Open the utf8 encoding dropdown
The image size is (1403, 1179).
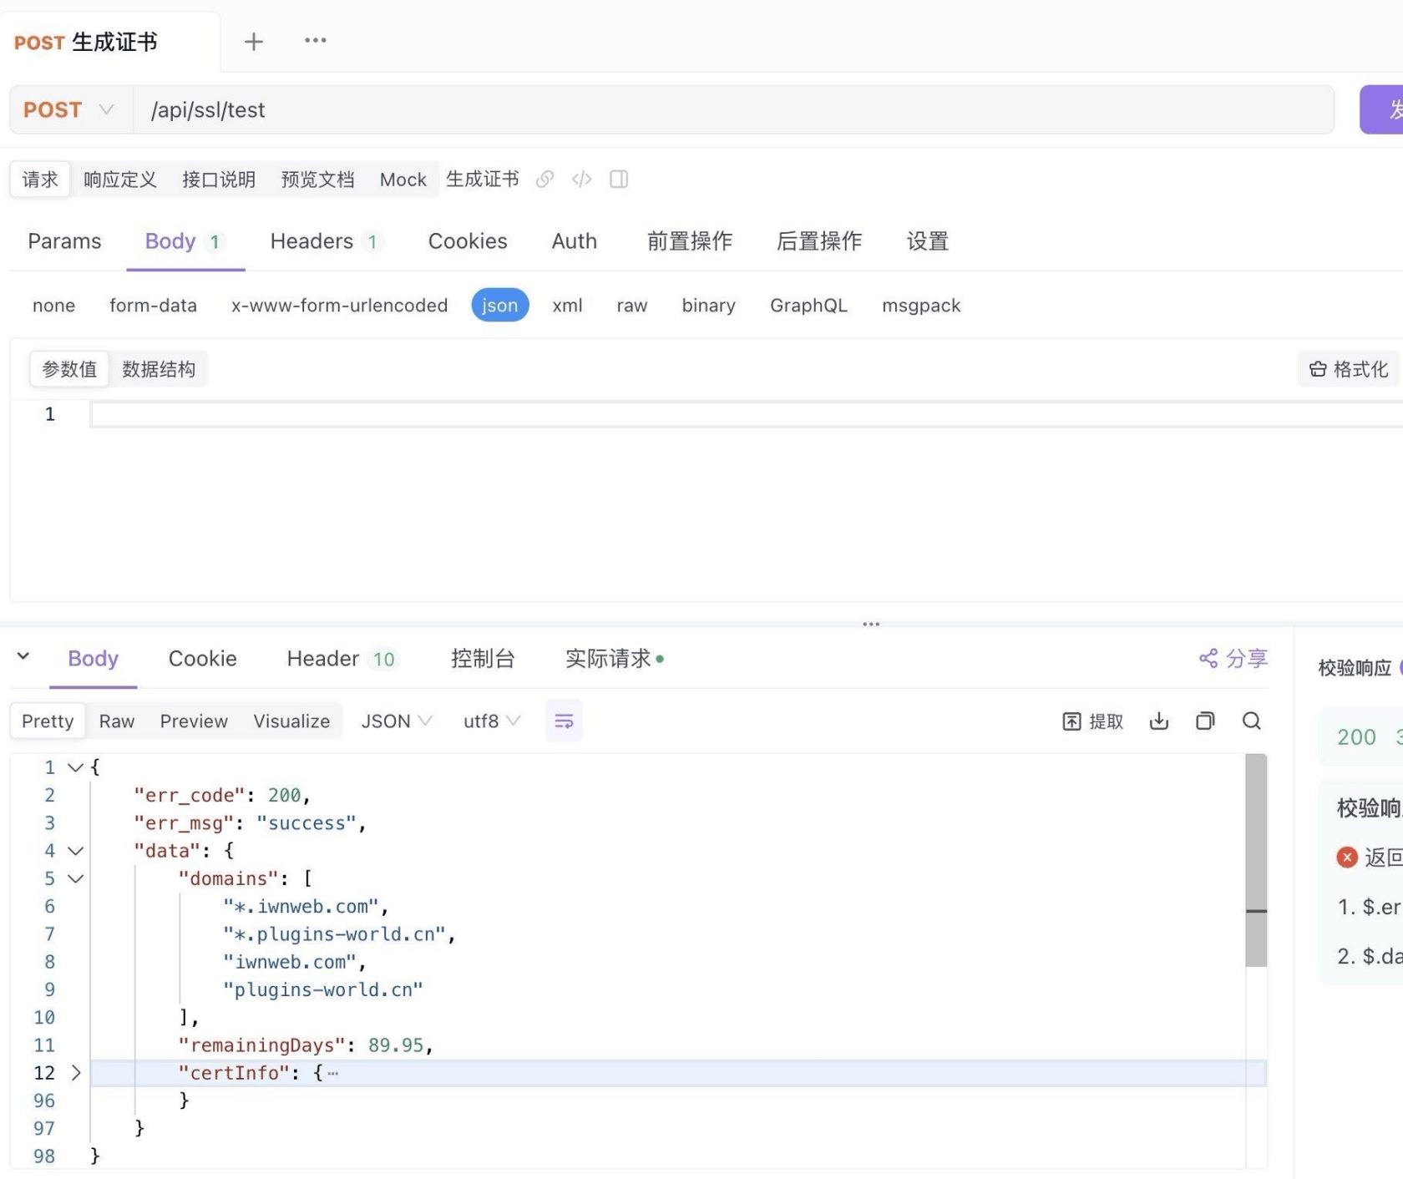click(x=492, y=721)
